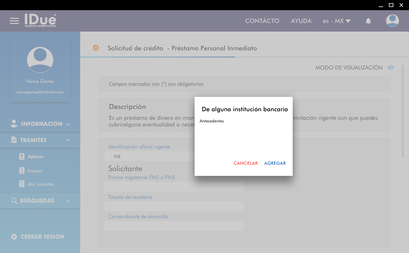This screenshot has width=409, height=253.
Task: Click the notification bell icon
Action: coord(368,21)
